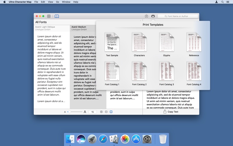Image resolution: width=233 pixels, height=146 pixels.
Task: Click the small A decrease size icon
Action: click(x=65, y=112)
